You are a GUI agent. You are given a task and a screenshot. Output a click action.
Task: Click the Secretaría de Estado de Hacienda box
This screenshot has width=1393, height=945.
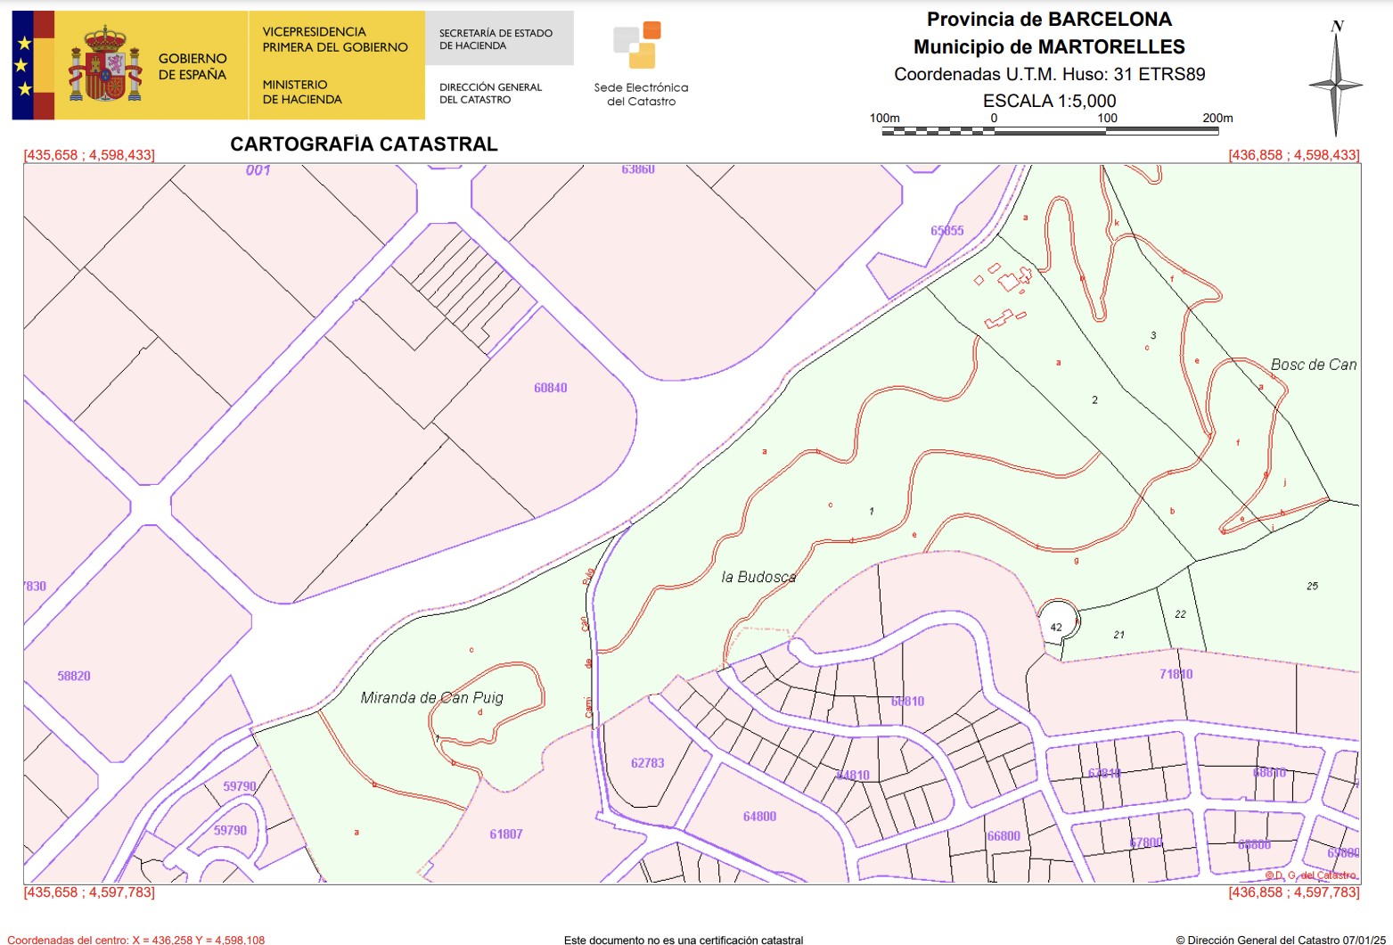pos(498,39)
